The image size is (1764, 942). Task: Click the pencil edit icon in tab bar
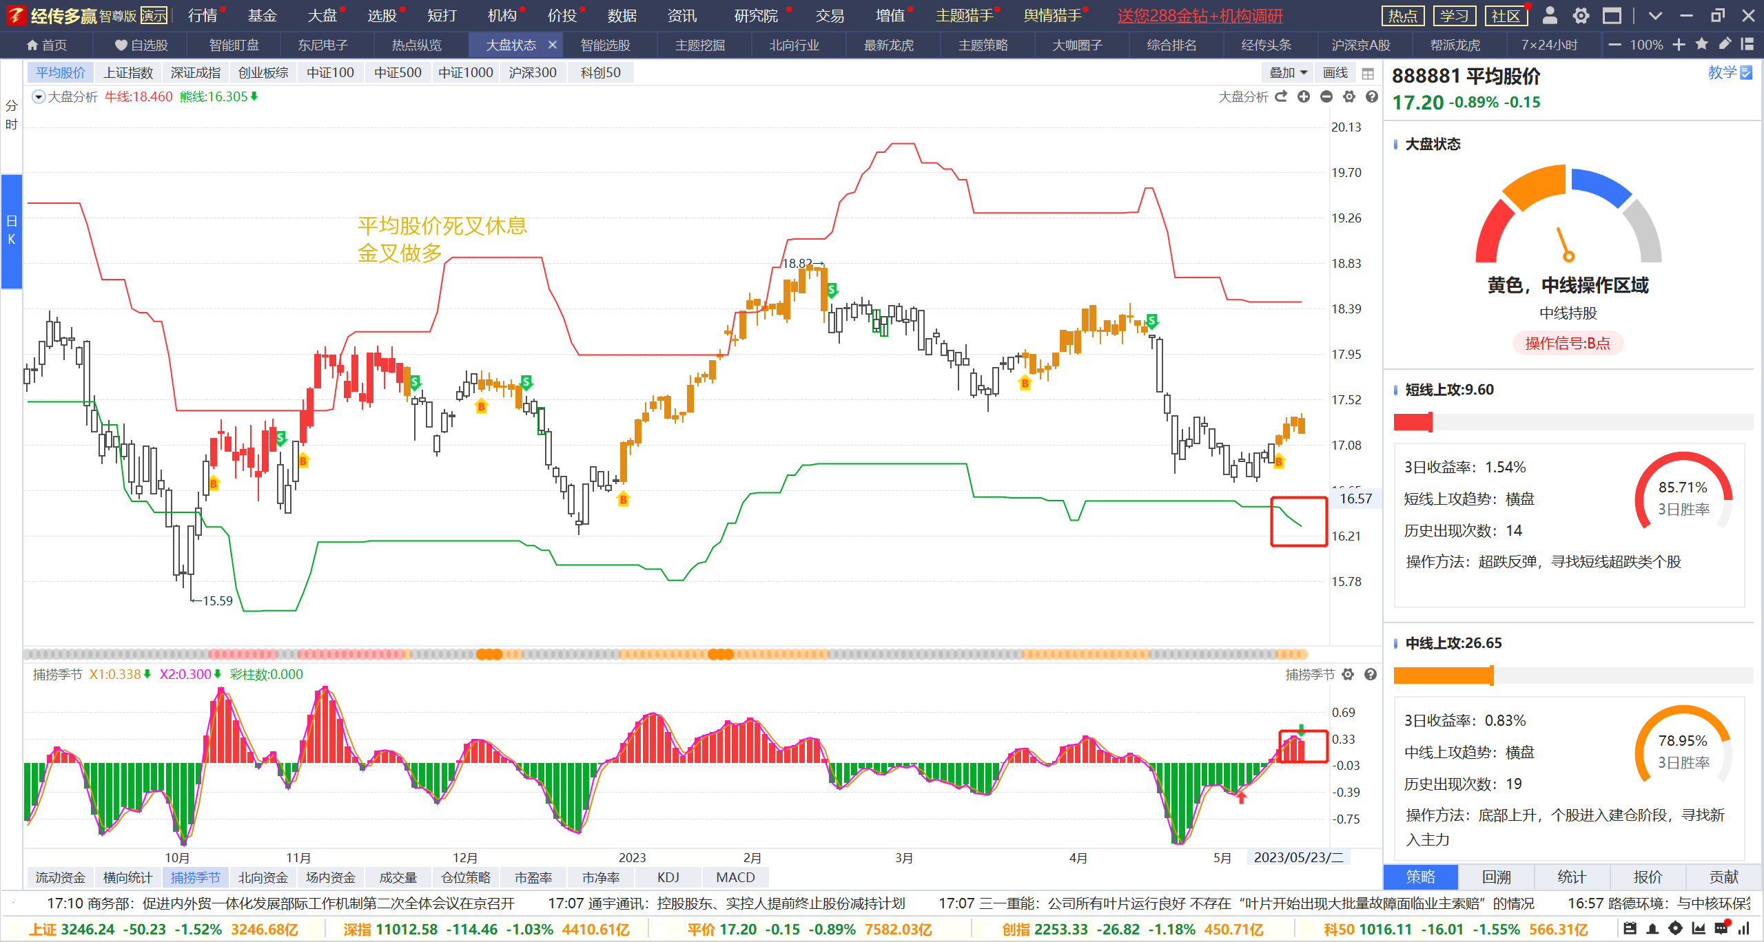(1725, 44)
